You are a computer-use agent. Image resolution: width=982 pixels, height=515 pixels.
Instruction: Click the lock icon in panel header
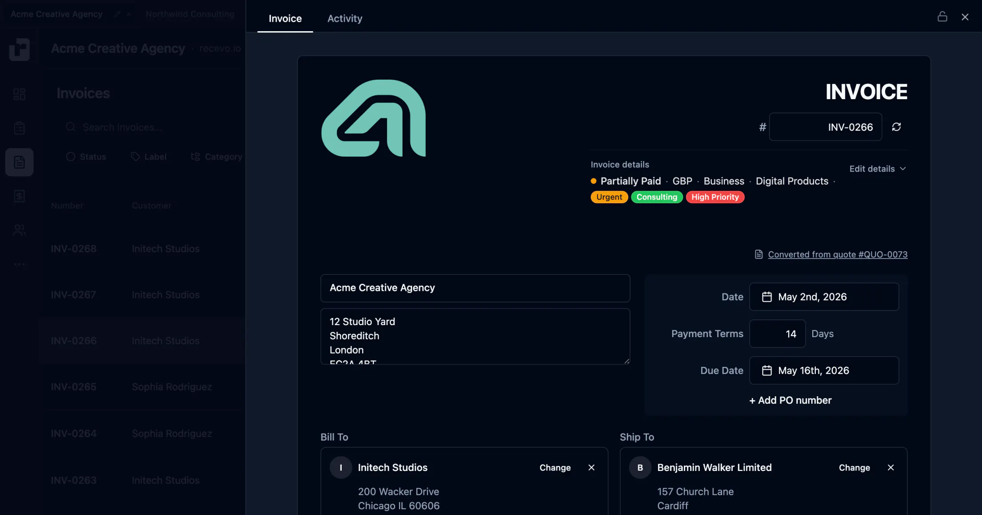tap(942, 16)
